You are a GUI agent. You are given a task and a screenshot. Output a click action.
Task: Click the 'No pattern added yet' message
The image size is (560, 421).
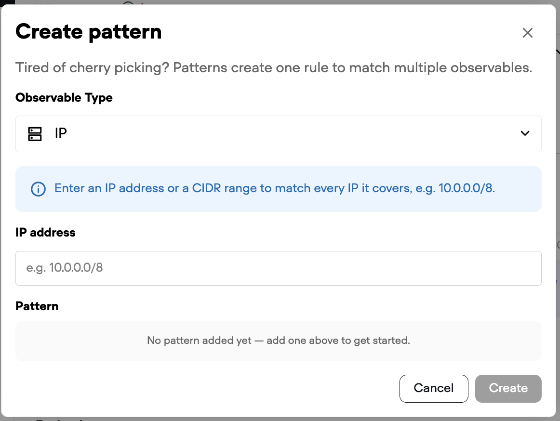(278, 340)
